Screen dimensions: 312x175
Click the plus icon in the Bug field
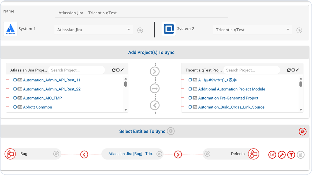[56, 154]
